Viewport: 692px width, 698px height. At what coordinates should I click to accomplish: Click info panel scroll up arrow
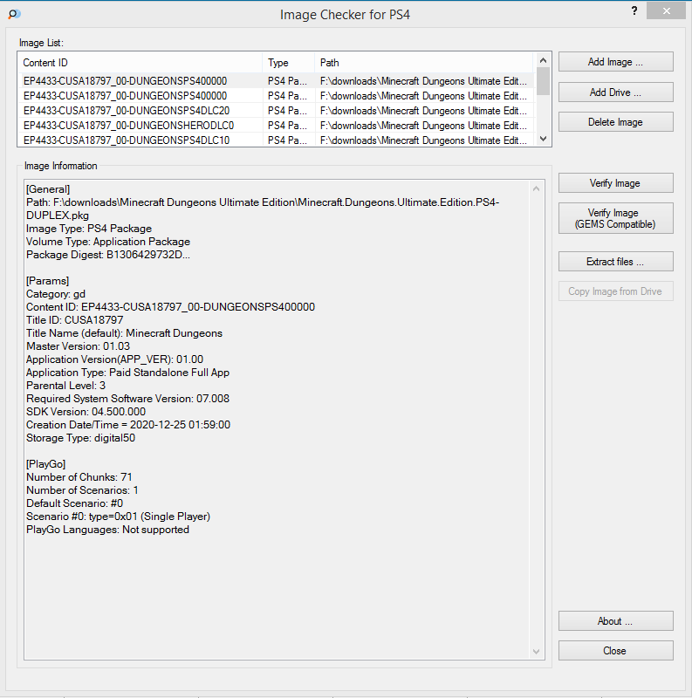[x=536, y=188]
